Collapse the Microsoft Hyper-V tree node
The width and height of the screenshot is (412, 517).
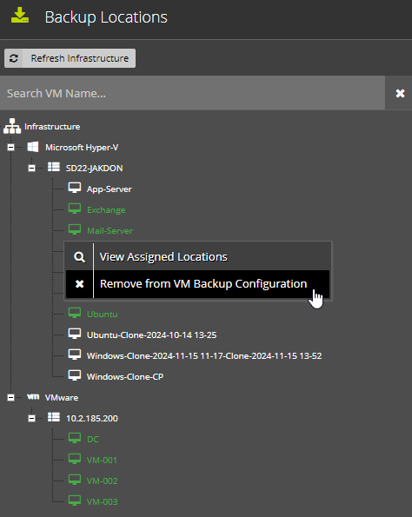[11, 147]
